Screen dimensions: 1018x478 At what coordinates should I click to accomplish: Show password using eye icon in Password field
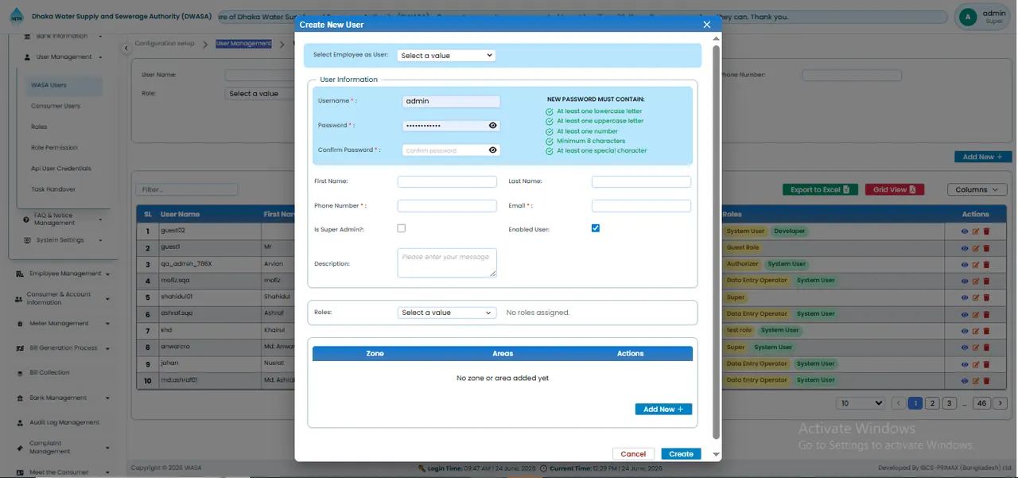[493, 126]
